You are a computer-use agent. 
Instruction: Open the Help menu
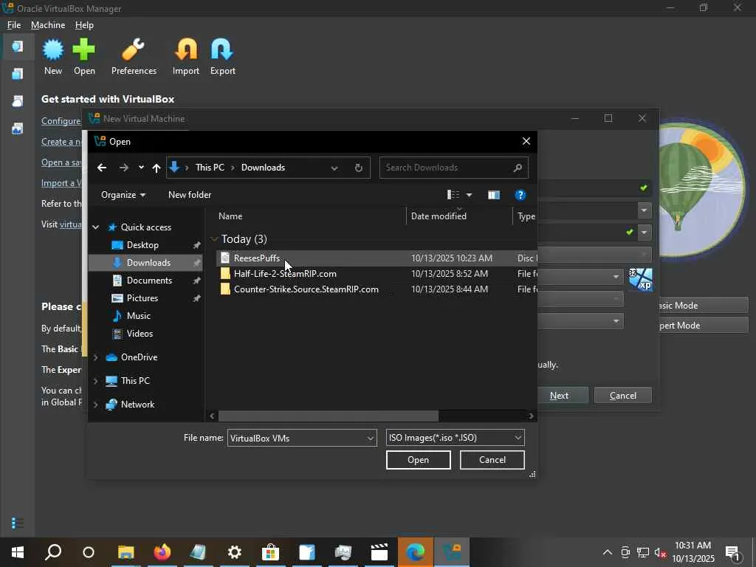[x=84, y=25]
